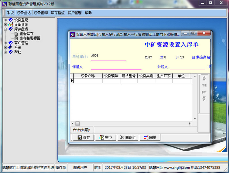
Task: Open the 设备登记 menu
Action: 24,13
